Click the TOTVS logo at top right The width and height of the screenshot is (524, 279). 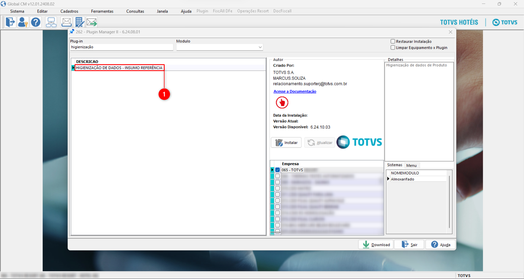tap(505, 22)
